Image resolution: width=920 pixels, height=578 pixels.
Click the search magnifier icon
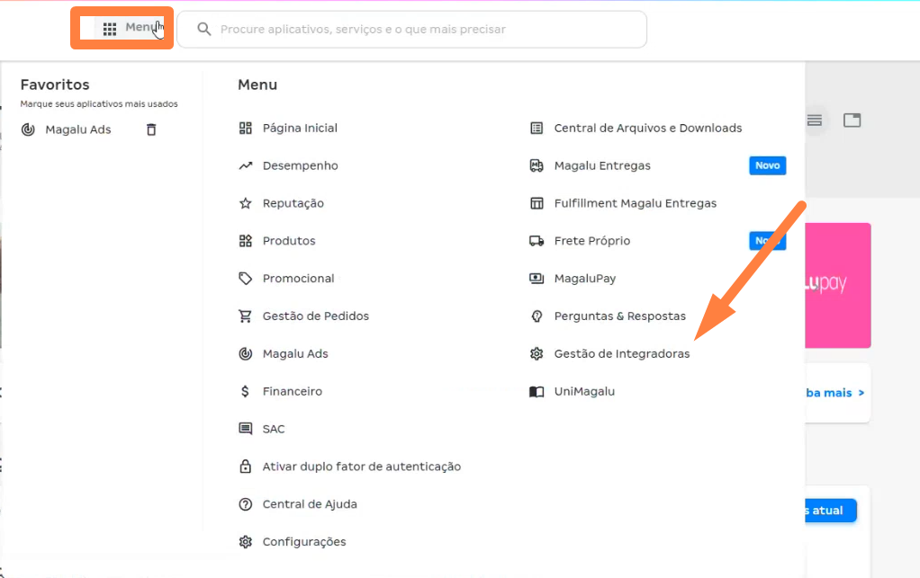pos(204,30)
